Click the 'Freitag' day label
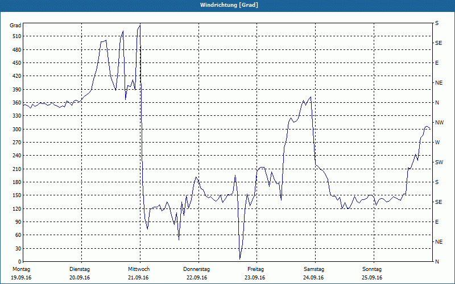 tap(255, 269)
